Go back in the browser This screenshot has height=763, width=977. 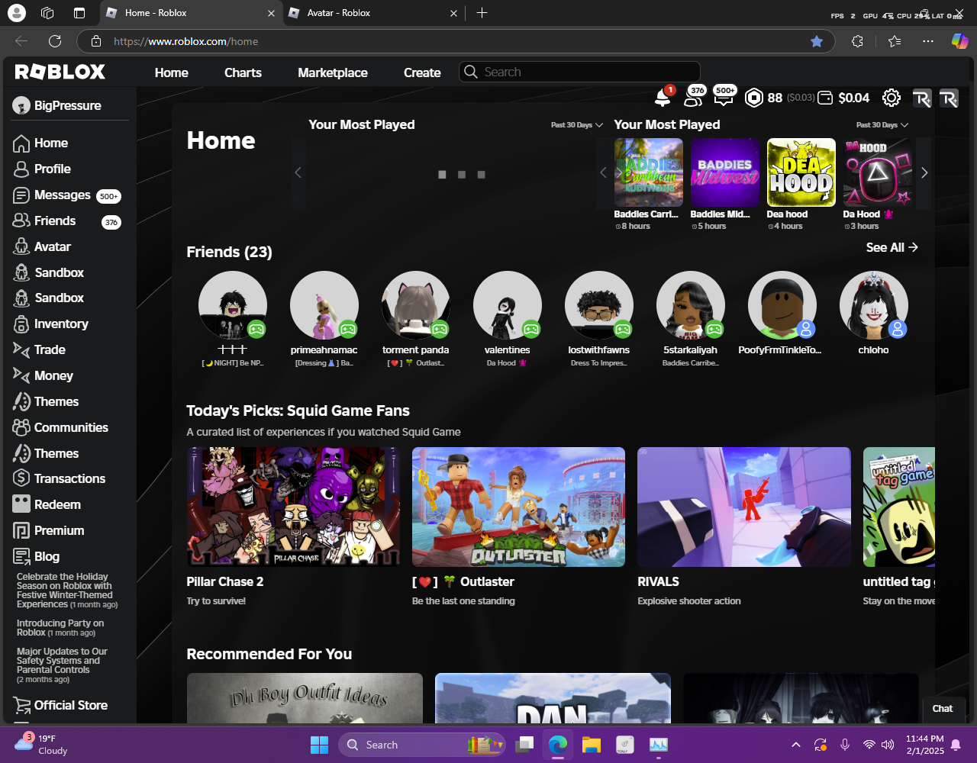21,41
